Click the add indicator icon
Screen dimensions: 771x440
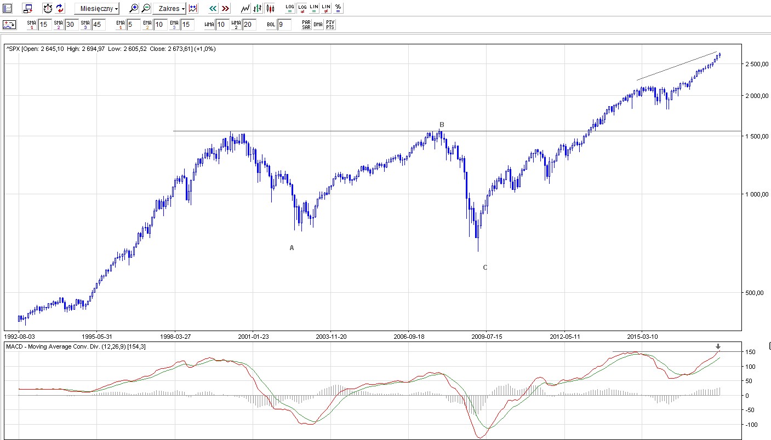[9, 25]
